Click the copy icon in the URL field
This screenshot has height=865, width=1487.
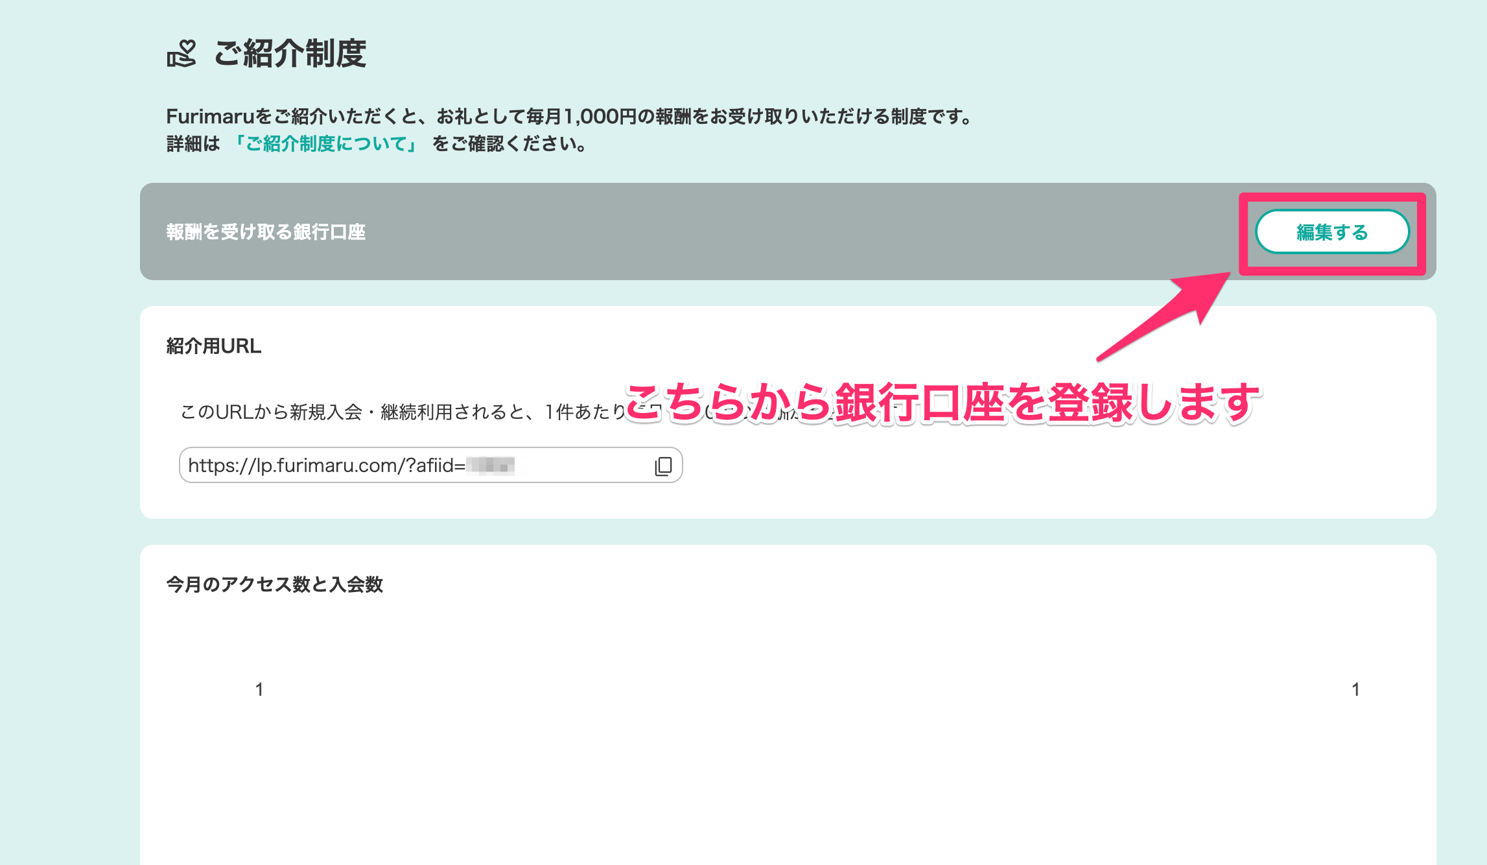click(x=663, y=466)
